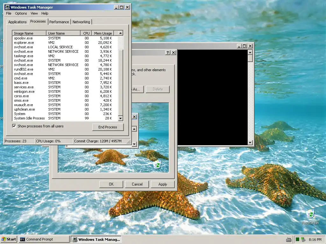Select the svchost.exe LOCAL SERVICE row
Screen dimensions: 326x244
coord(65,47)
